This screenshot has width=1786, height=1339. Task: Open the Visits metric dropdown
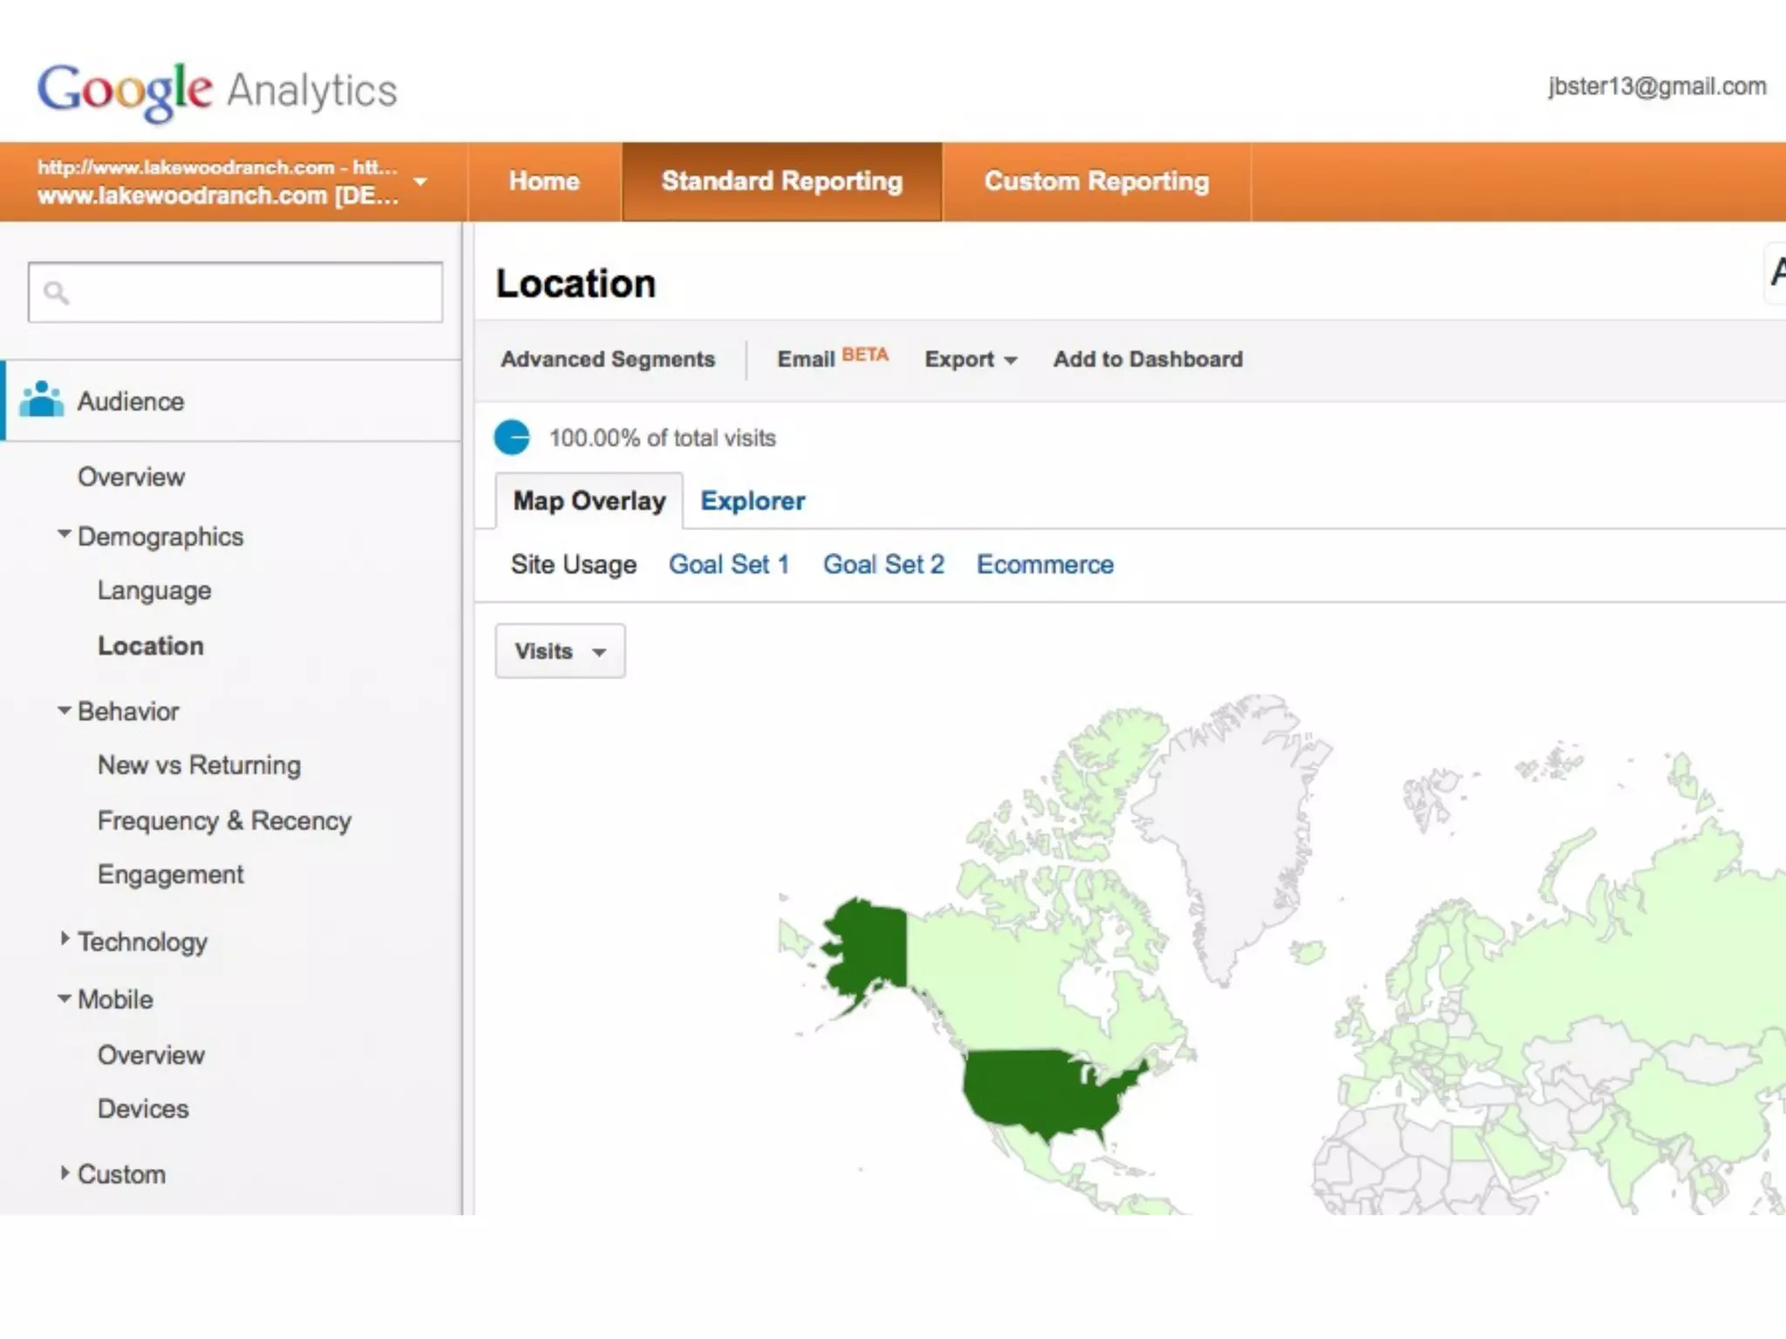[560, 651]
